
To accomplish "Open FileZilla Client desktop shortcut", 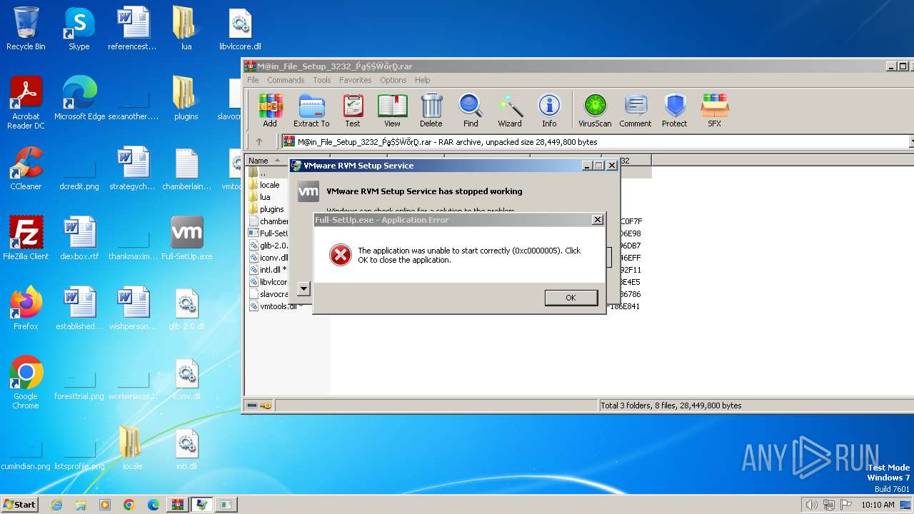I will (x=26, y=238).
